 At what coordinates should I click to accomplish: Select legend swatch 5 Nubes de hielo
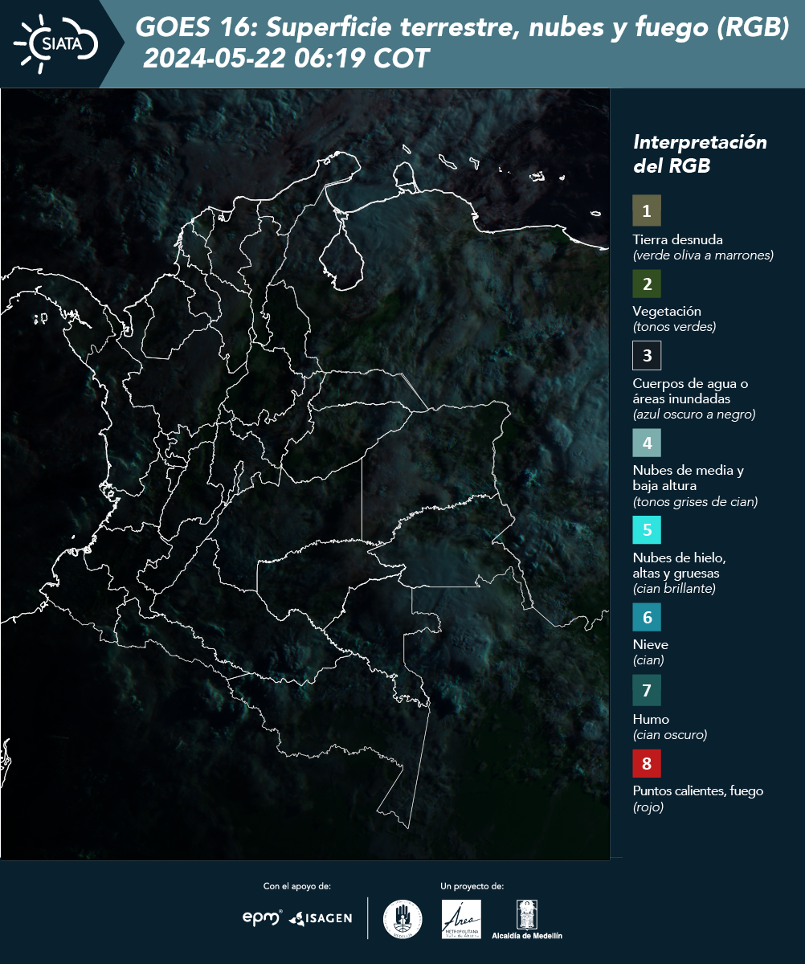(647, 530)
